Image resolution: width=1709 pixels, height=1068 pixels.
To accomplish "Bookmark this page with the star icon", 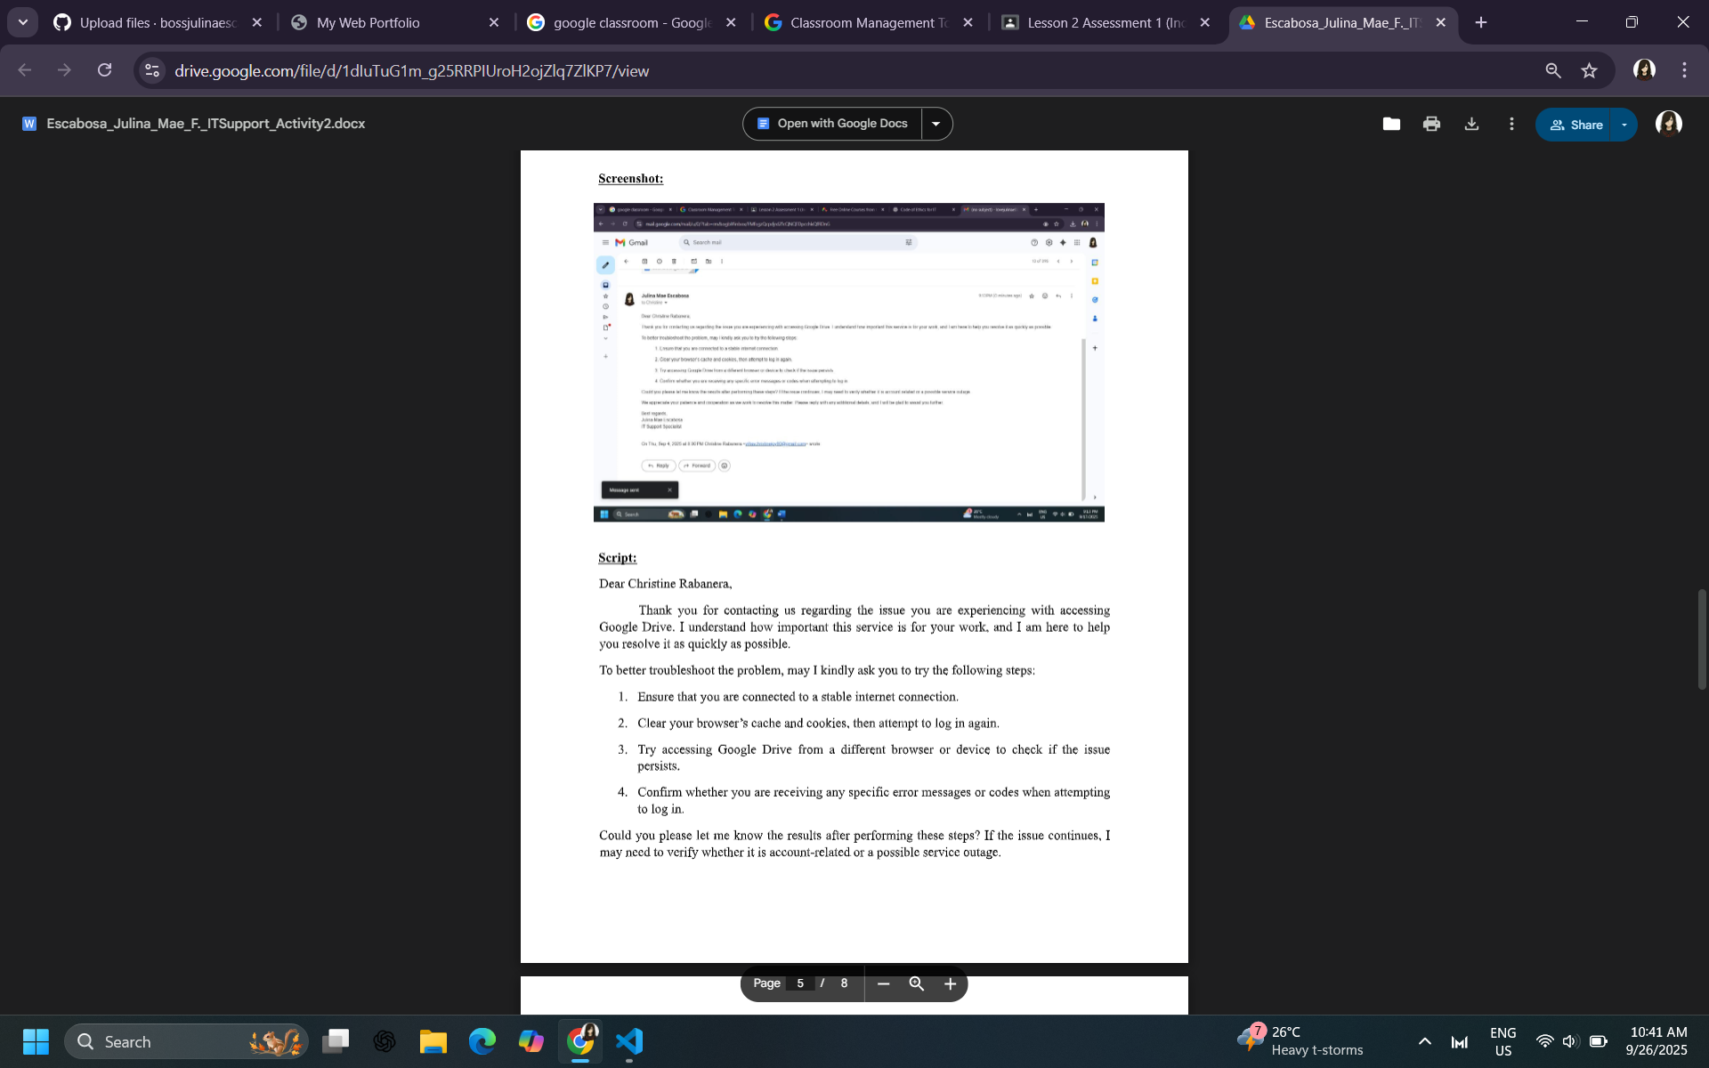I will point(1589,70).
